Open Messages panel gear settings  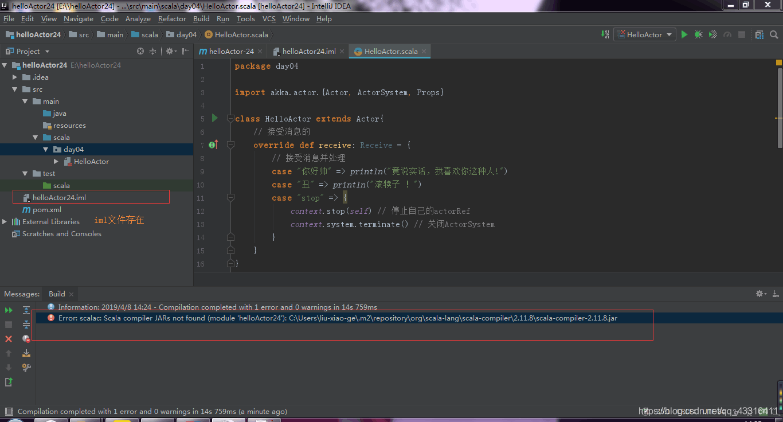coord(761,294)
